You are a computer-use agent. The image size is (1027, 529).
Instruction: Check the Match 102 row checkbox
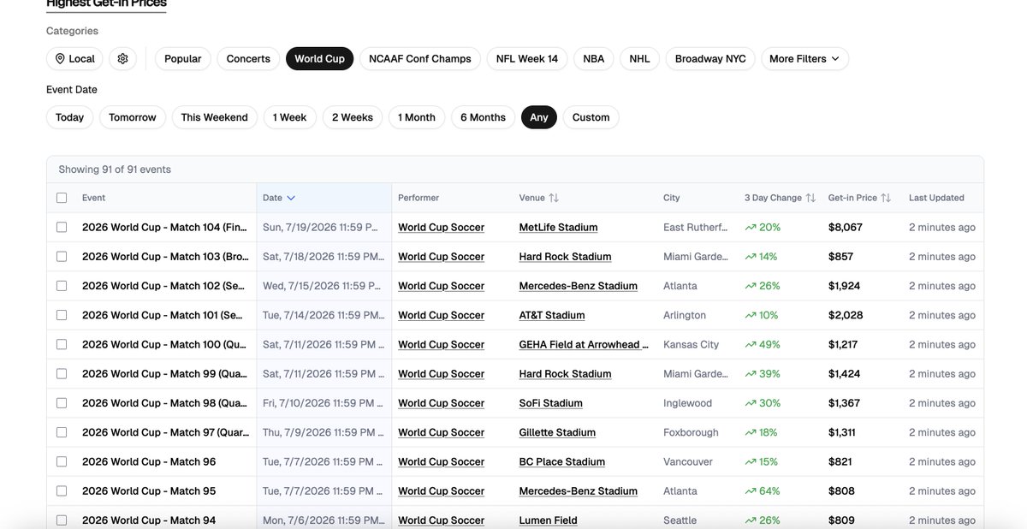point(62,286)
